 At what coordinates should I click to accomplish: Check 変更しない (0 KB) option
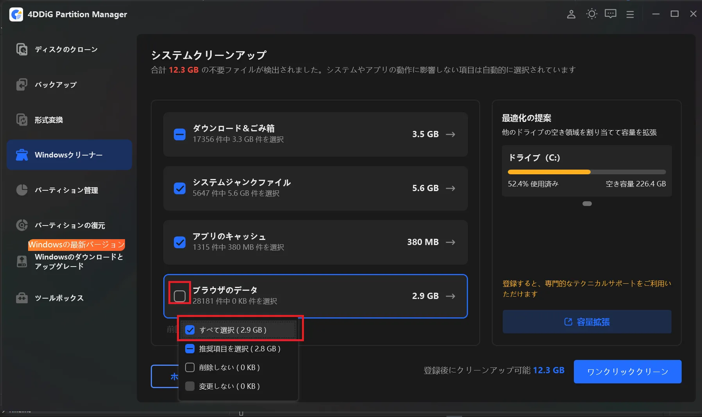click(x=190, y=386)
